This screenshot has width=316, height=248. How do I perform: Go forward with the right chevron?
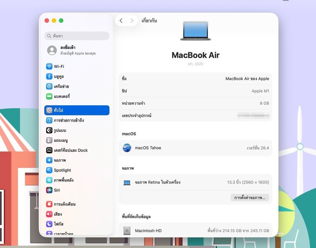(132, 21)
